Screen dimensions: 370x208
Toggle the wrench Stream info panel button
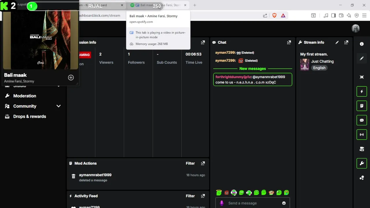click(x=362, y=164)
